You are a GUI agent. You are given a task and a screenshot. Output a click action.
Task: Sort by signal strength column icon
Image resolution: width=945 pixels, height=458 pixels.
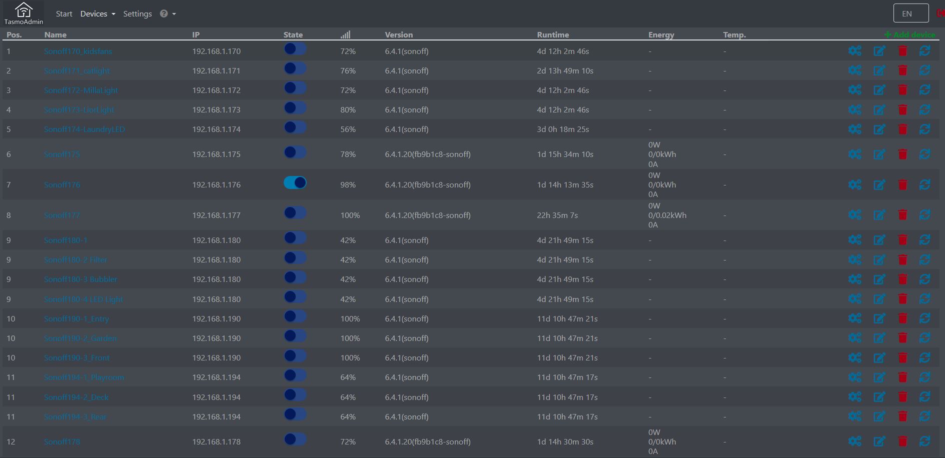point(345,34)
